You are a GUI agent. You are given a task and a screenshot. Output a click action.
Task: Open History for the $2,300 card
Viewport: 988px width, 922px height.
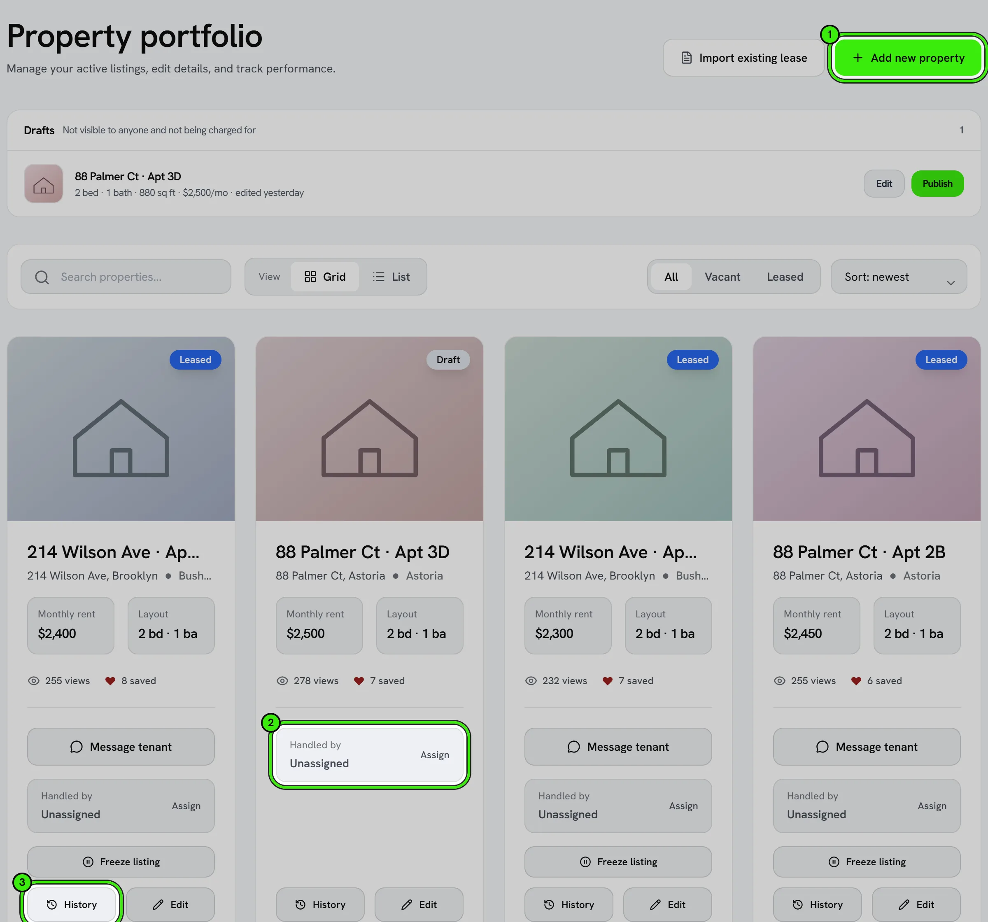coord(569,904)
